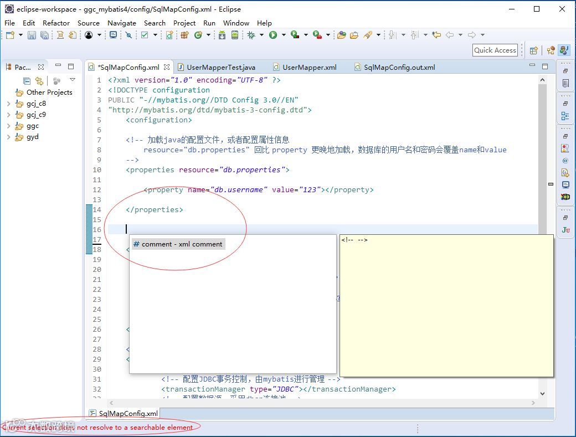This screenshot has height=437, width=576.
Task: Click the JUnit view icon on right sidebar
Action: coord(565,230)
